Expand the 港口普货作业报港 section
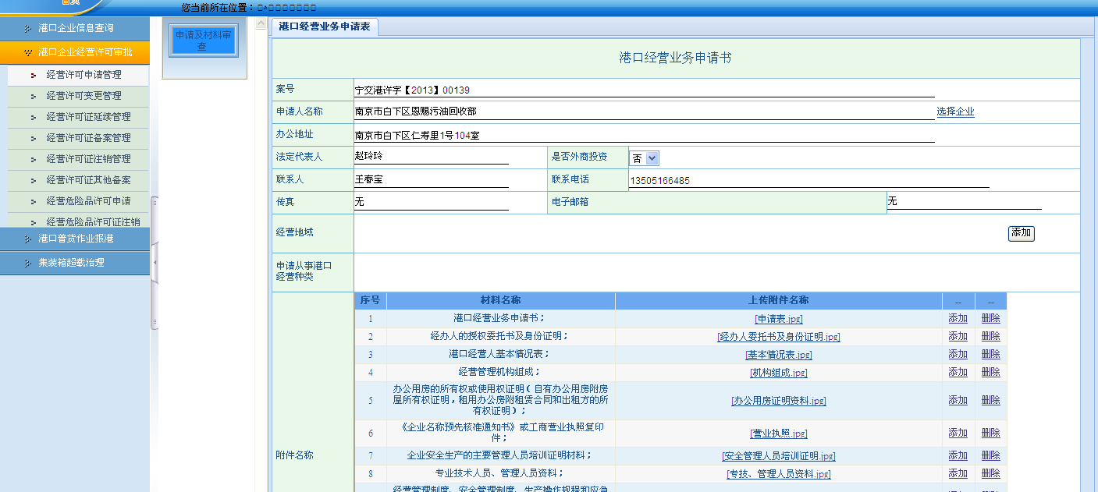This screenshot has width=1098, height=492. click(x=75, y=239)
